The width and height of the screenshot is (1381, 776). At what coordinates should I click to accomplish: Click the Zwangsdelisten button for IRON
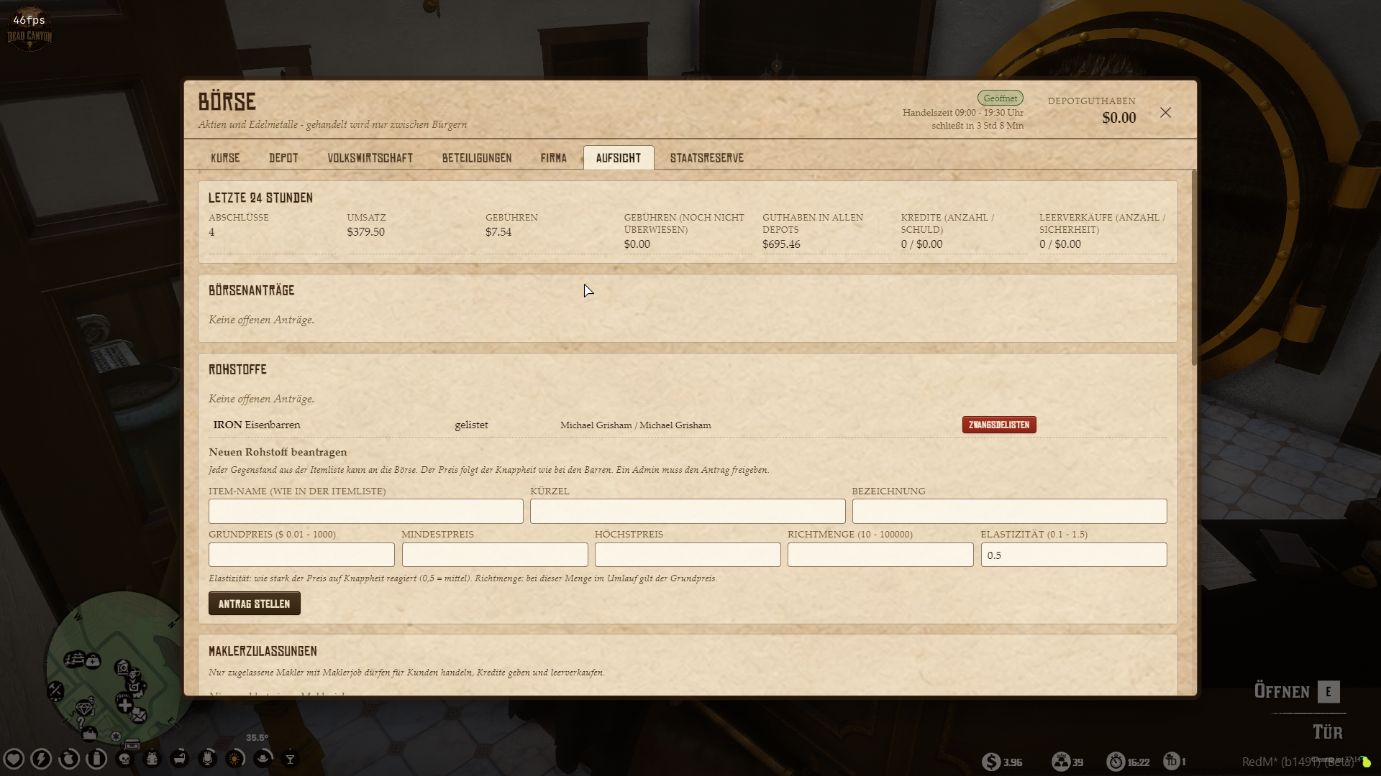[999, 425]
